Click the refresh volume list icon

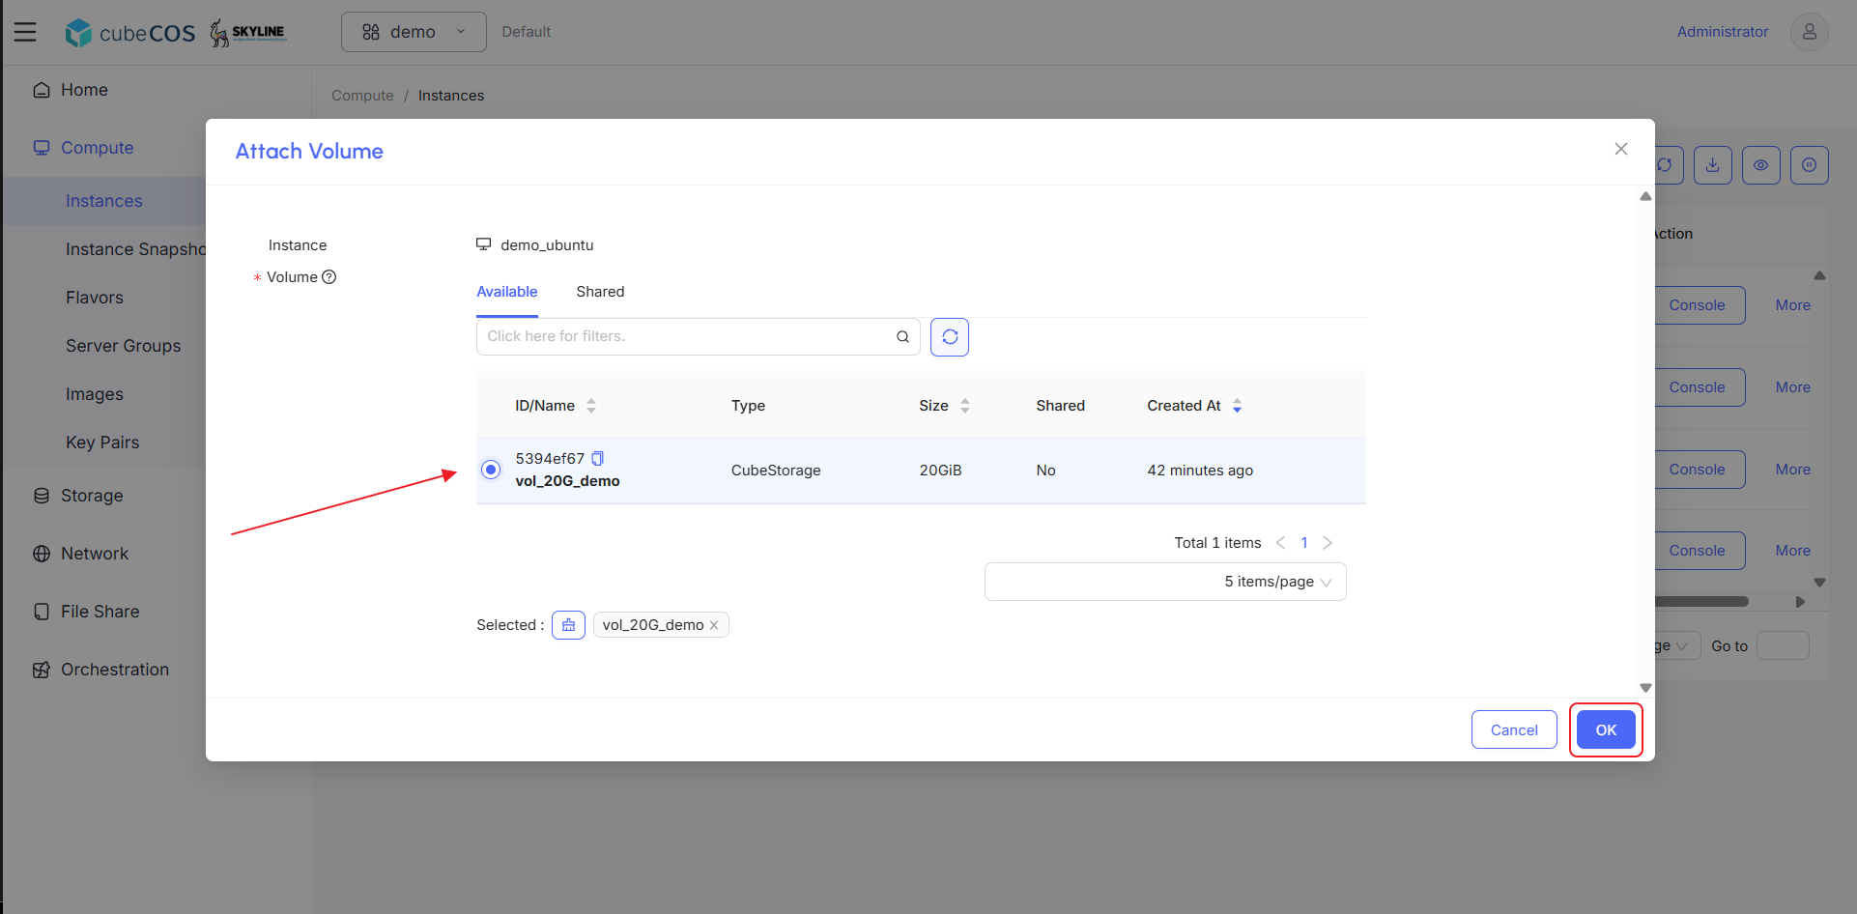(x=950, y=337)
